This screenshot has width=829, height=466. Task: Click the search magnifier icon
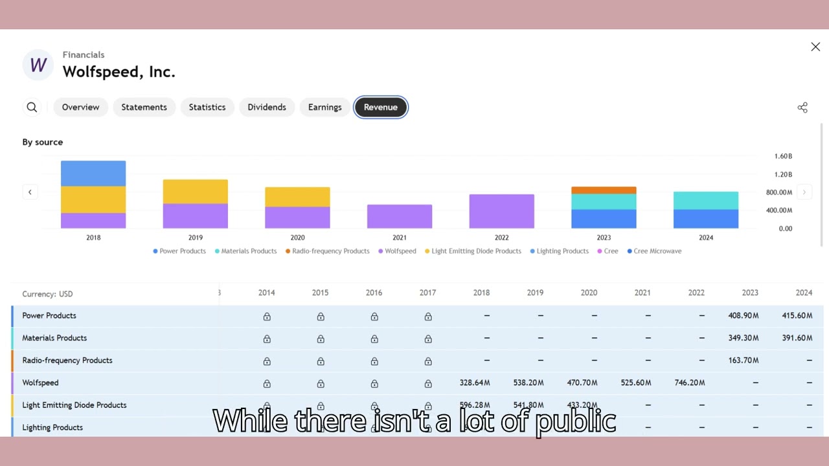(x=32, y=107)
